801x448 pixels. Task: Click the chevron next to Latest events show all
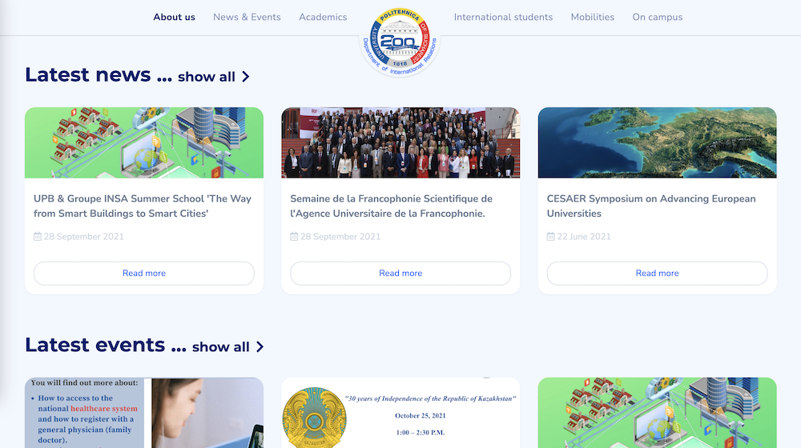coord(260,347)
